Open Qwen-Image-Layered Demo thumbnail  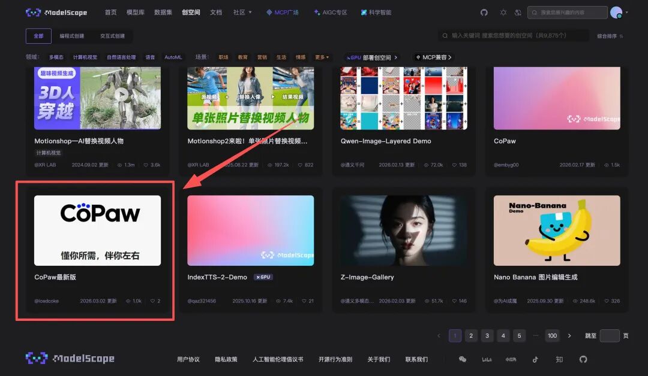coord(404,98)
